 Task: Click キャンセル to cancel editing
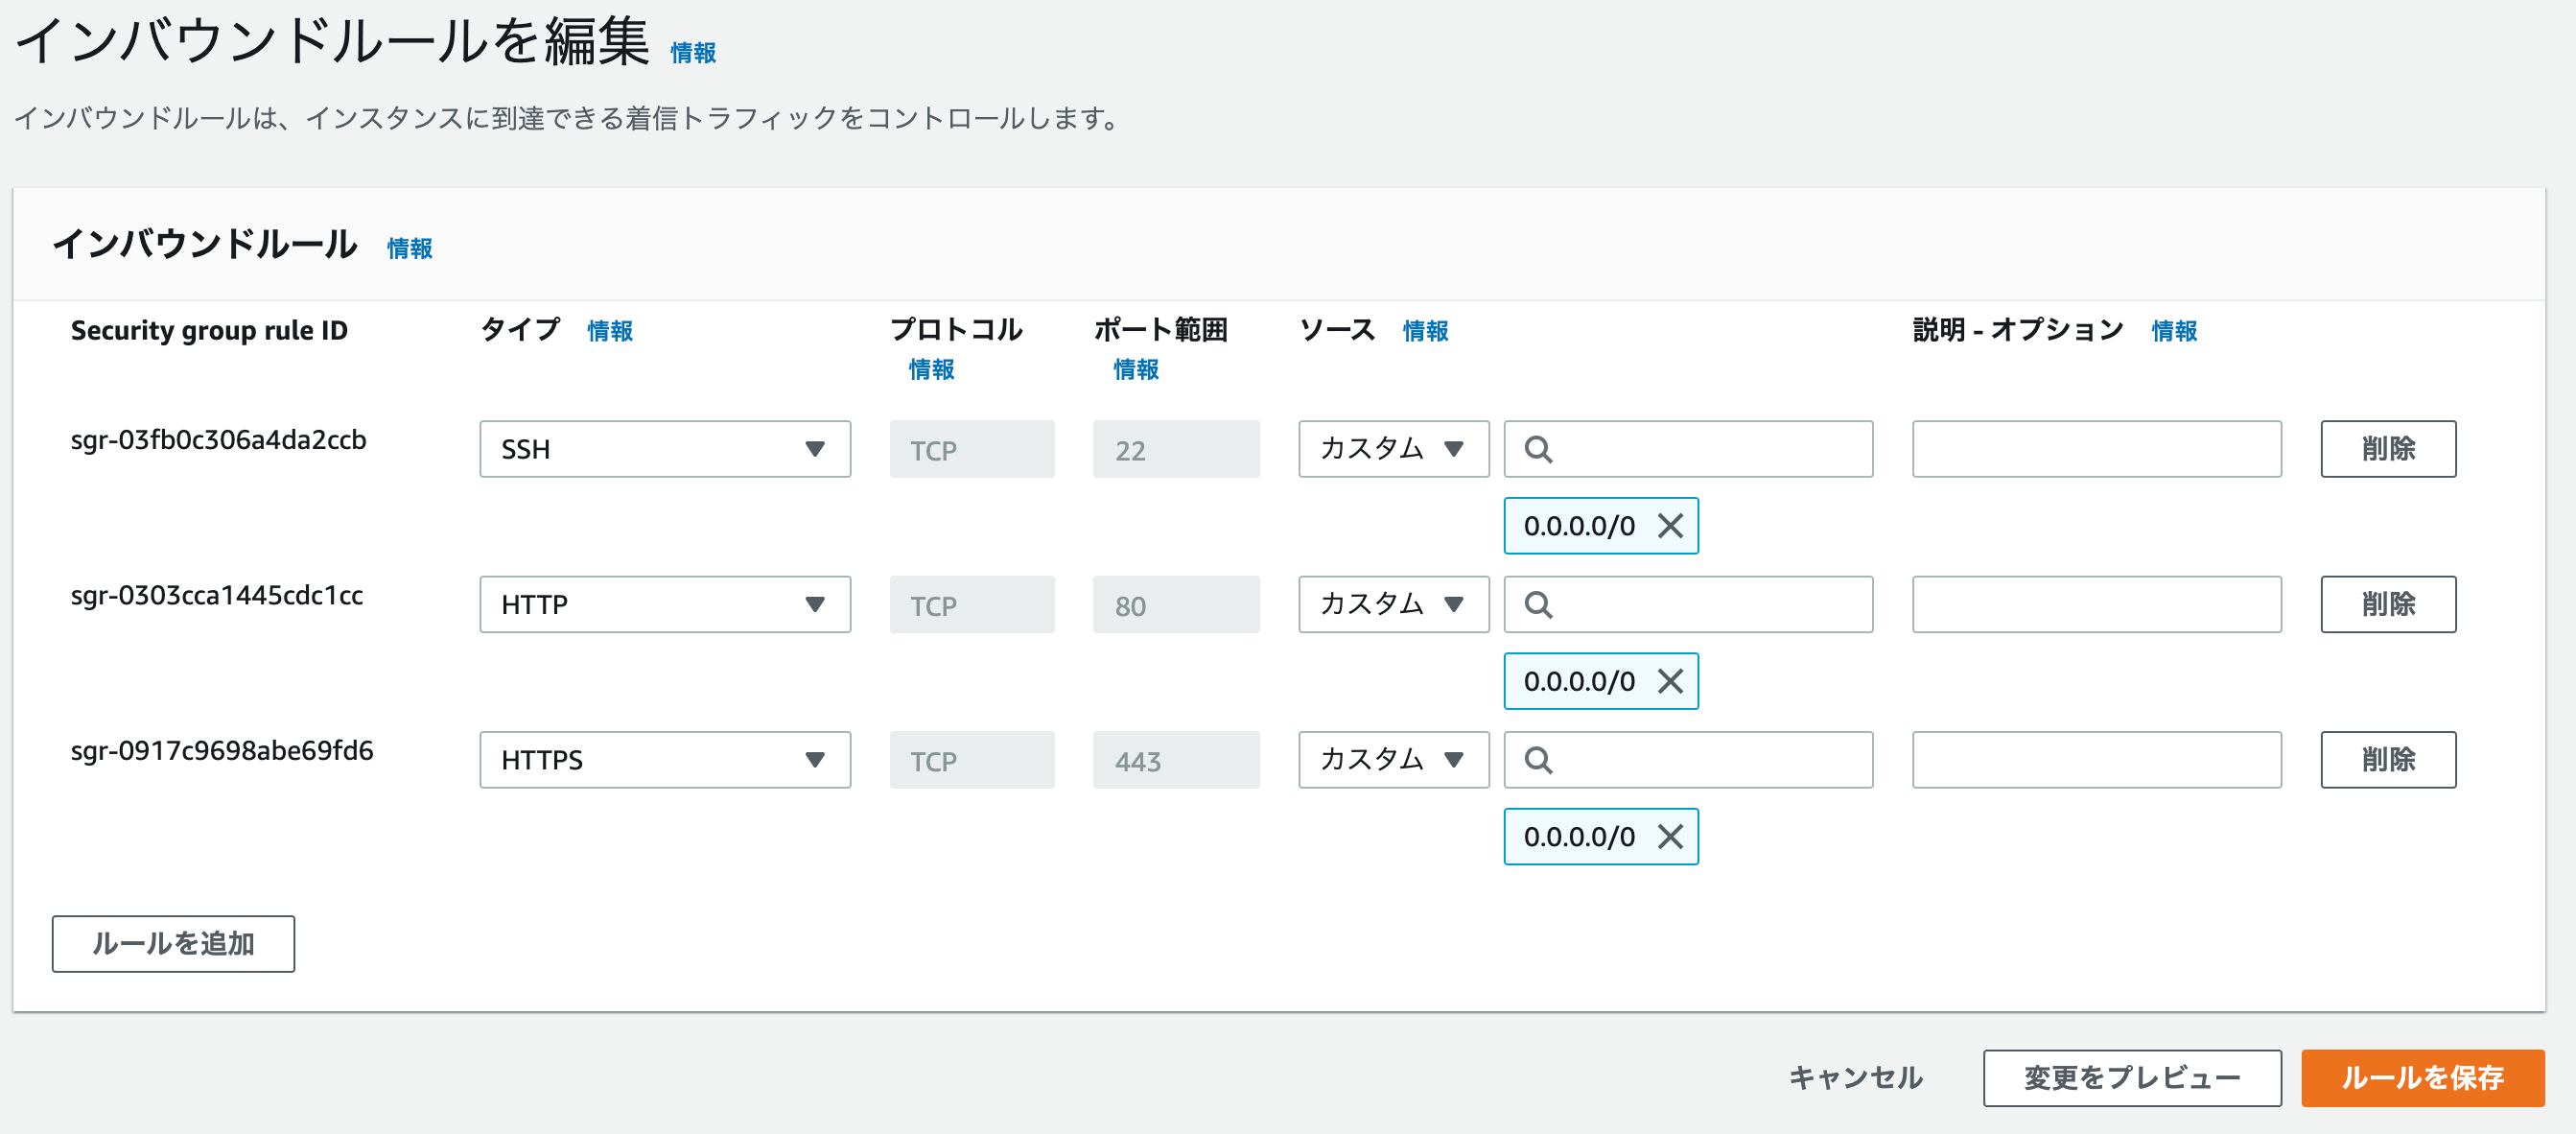[1855, 1077]
